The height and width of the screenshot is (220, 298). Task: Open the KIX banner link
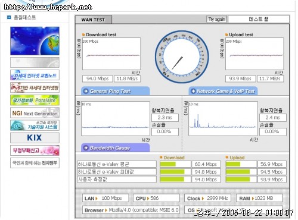[x=35, y=138]
